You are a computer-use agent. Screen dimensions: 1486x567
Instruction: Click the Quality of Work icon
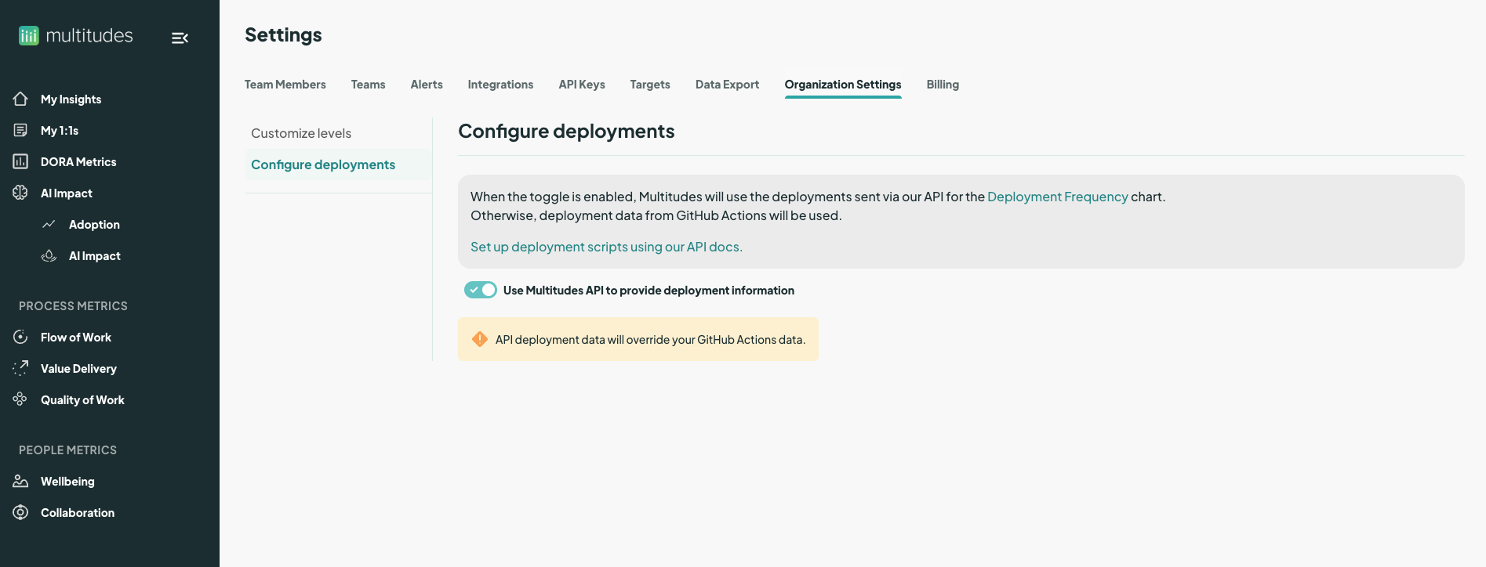pos(20,399)
